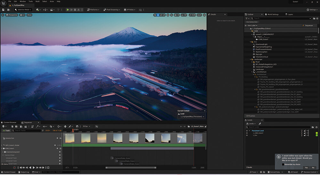Image resolution: width=320 pixels, height=175 pixels.
Task: Add the camera icon for CAM_Scene1 track
Action: [x=60, y=148]
